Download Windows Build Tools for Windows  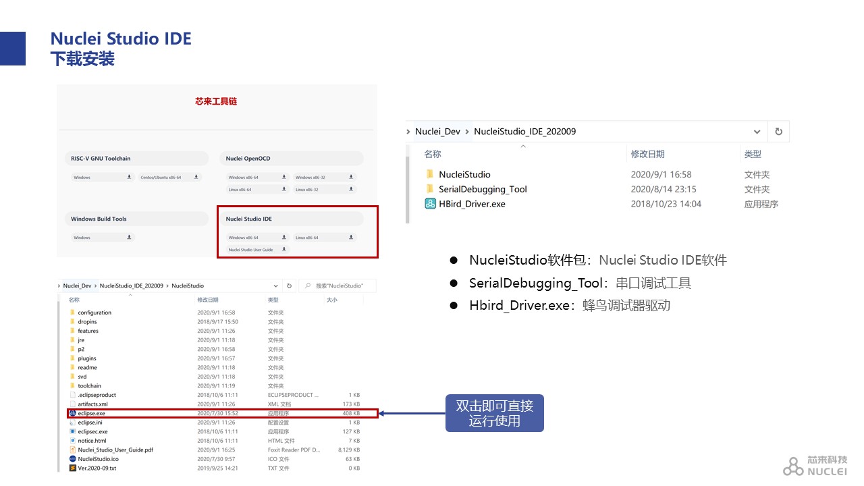point(129,238)
